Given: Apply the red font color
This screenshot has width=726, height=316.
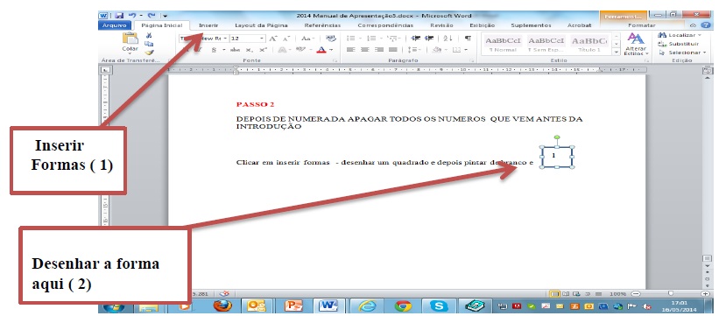Looking at the screenshot, I should (x=321, y=50).
